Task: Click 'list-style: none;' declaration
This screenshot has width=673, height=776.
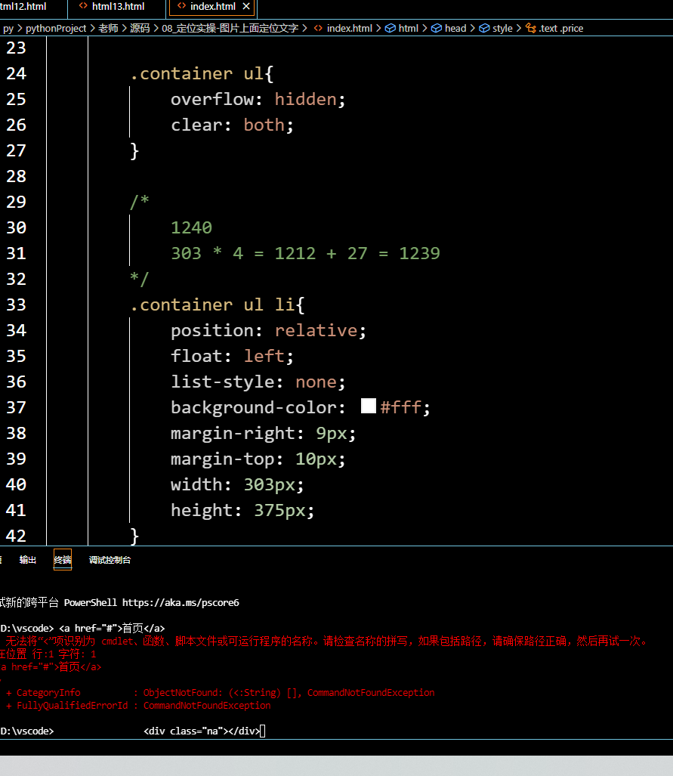Action: coord(258,382)
